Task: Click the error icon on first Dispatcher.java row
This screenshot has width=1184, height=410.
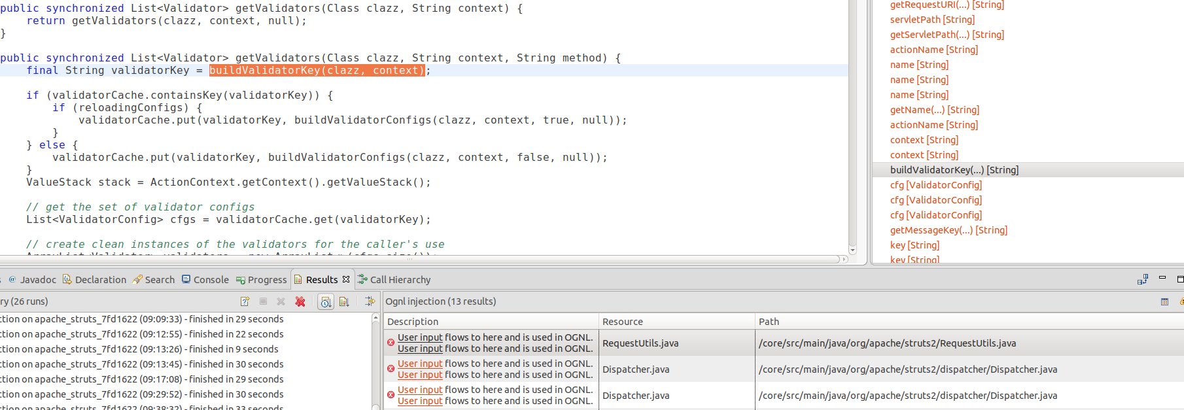Action: coord(391,369)
